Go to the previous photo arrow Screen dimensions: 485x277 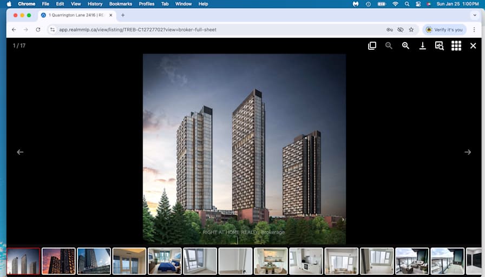tap(20, 152)
